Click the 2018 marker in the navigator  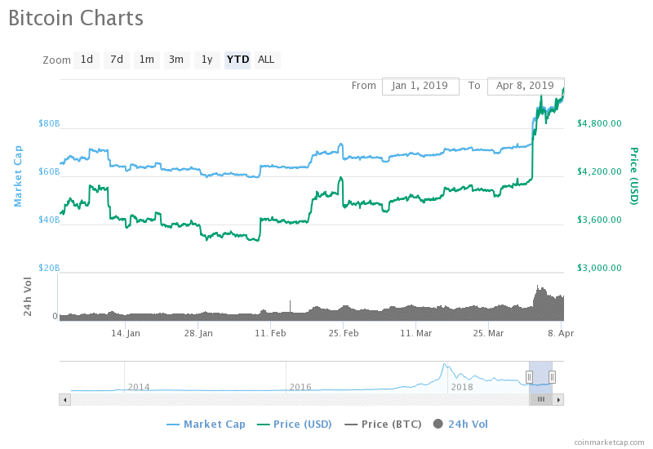point(462,387)
